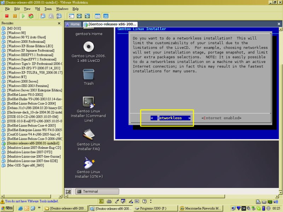
Task: Open the Help menu
Action: (x=75, y=9)
